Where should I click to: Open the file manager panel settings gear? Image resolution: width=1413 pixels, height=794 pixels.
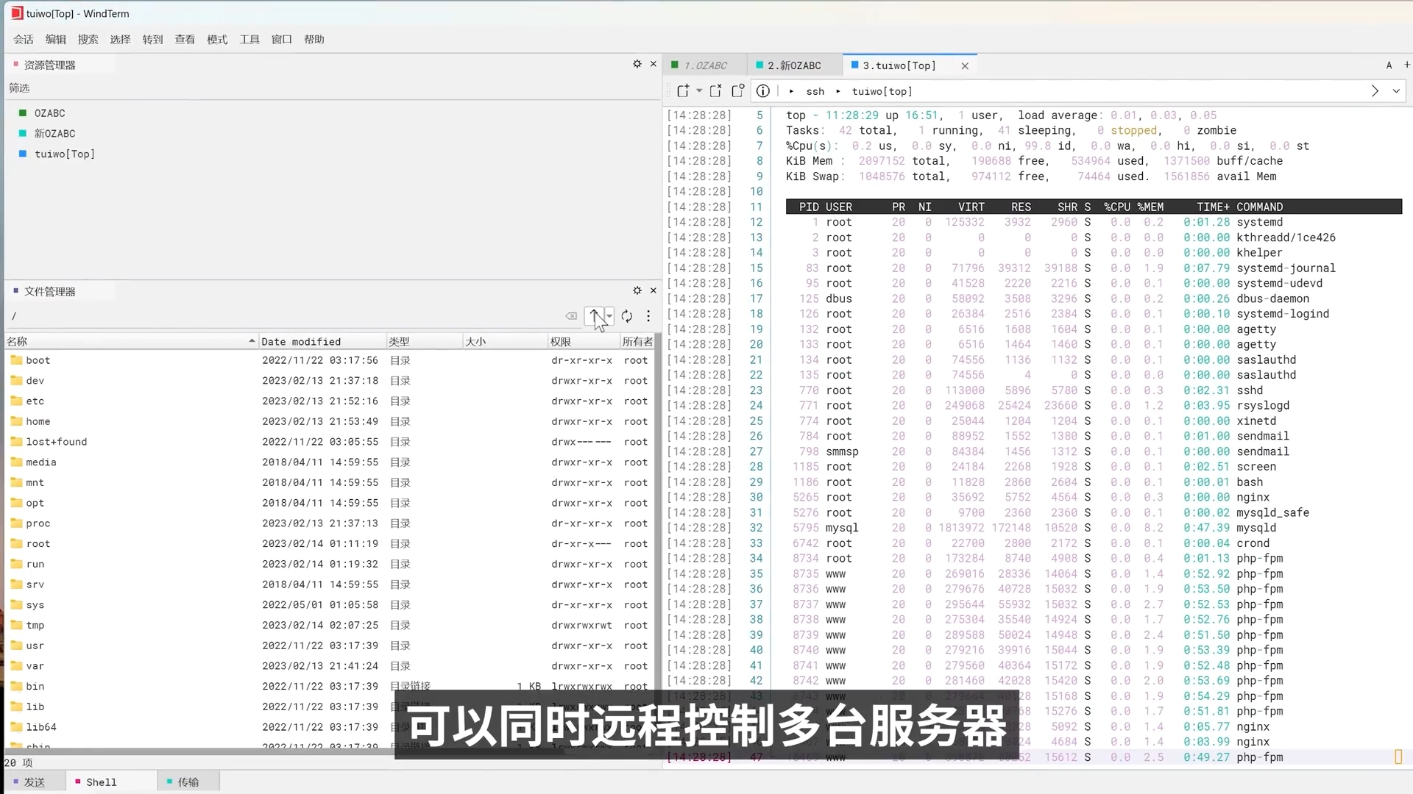point(637,290)
